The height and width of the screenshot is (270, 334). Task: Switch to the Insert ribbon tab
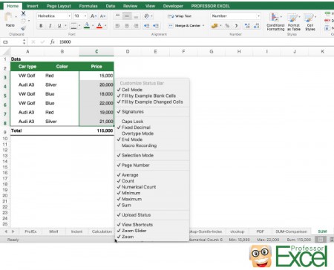tap(33, 6)
